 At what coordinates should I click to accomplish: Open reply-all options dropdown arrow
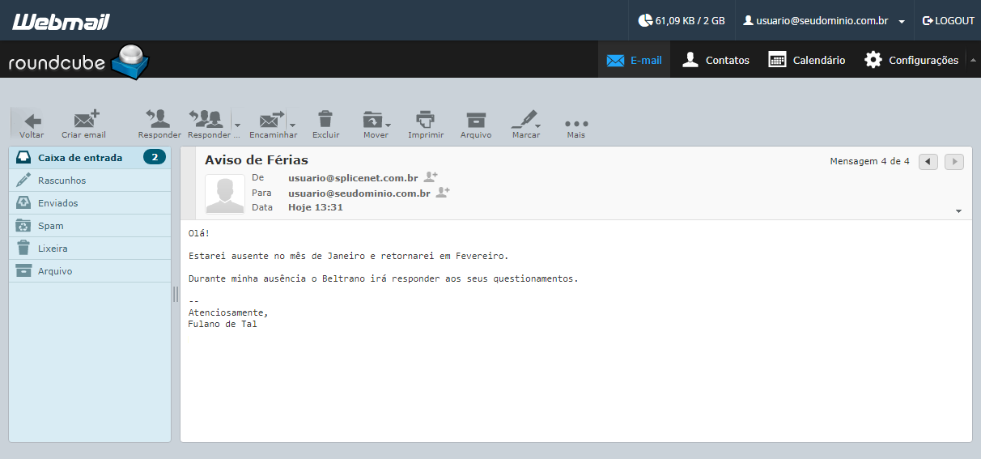[x=237, y=125]
